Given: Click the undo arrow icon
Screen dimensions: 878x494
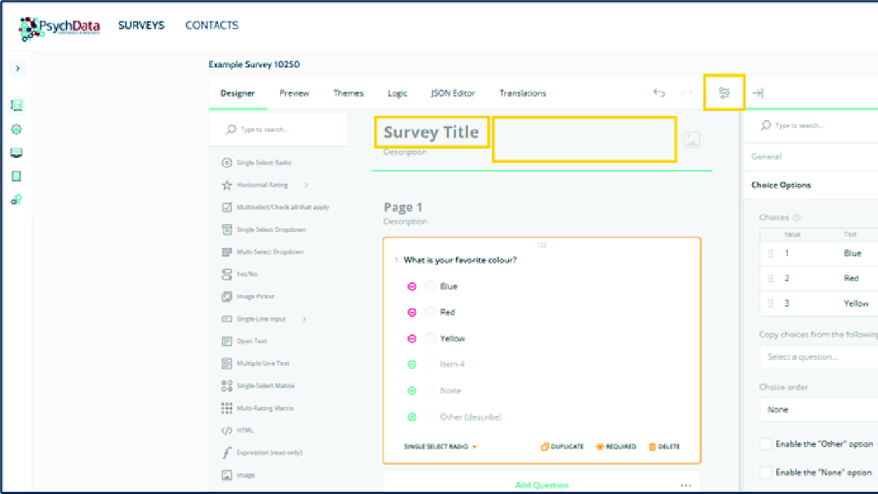Looking at the screenshot, I should [658, 93].
